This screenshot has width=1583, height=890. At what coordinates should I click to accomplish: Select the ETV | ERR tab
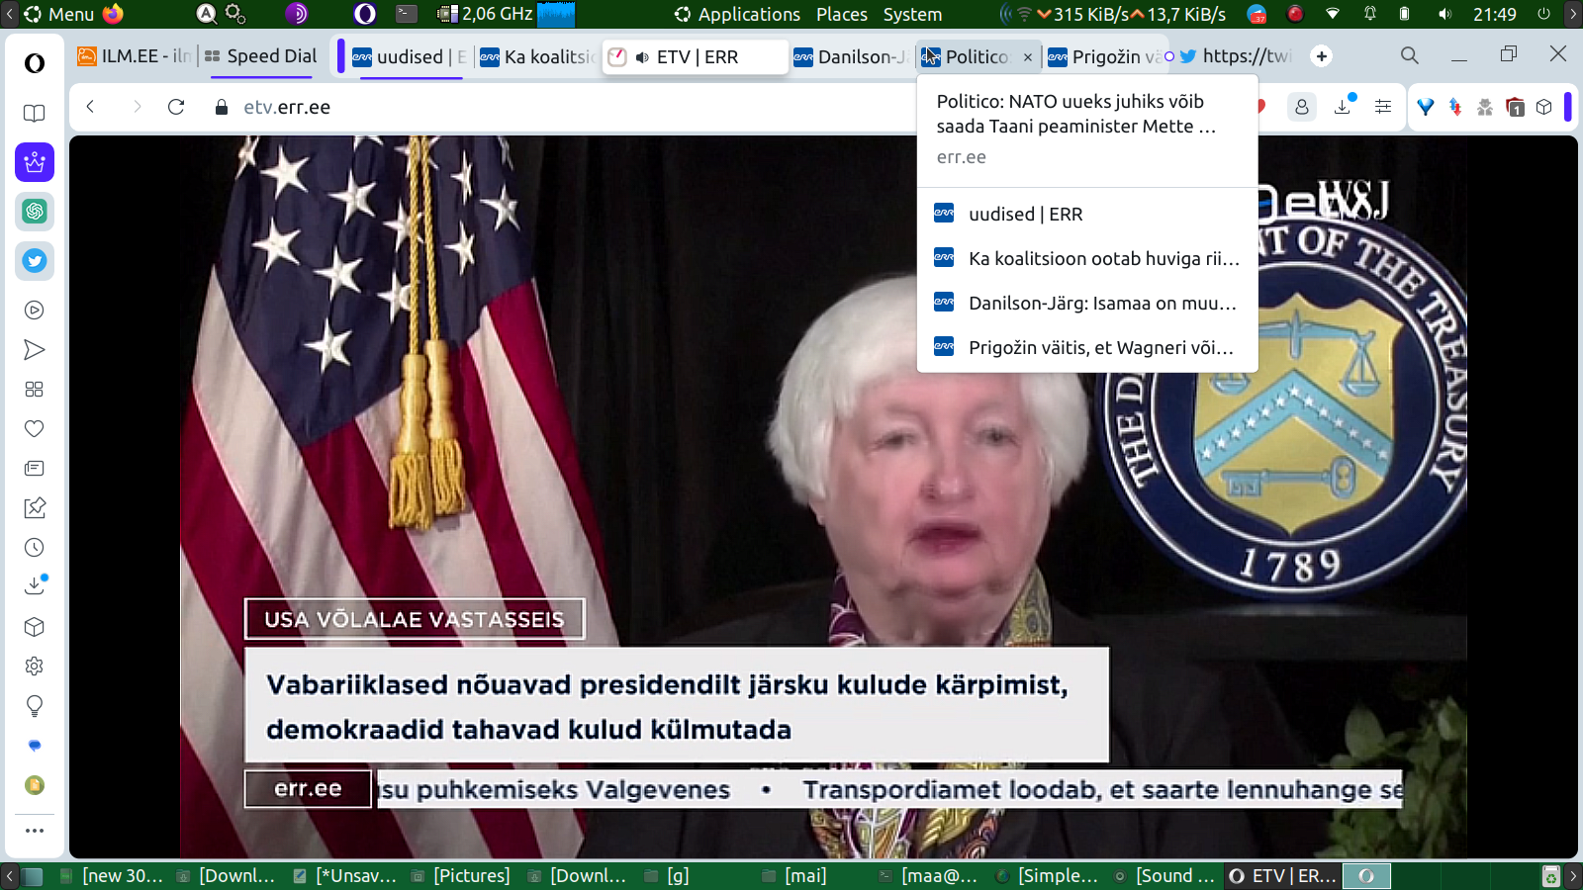(697, 56)
